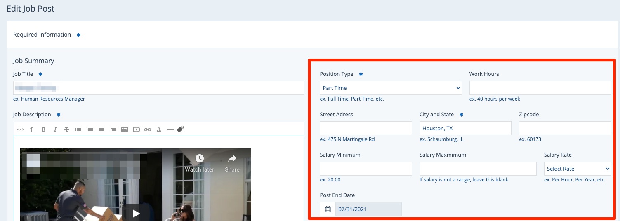
Task: Expand the Salary Rate dropdown
Action: [577, 169]
